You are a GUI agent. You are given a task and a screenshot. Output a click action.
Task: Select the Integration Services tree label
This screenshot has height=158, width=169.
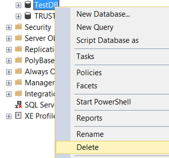click(40, 94)
